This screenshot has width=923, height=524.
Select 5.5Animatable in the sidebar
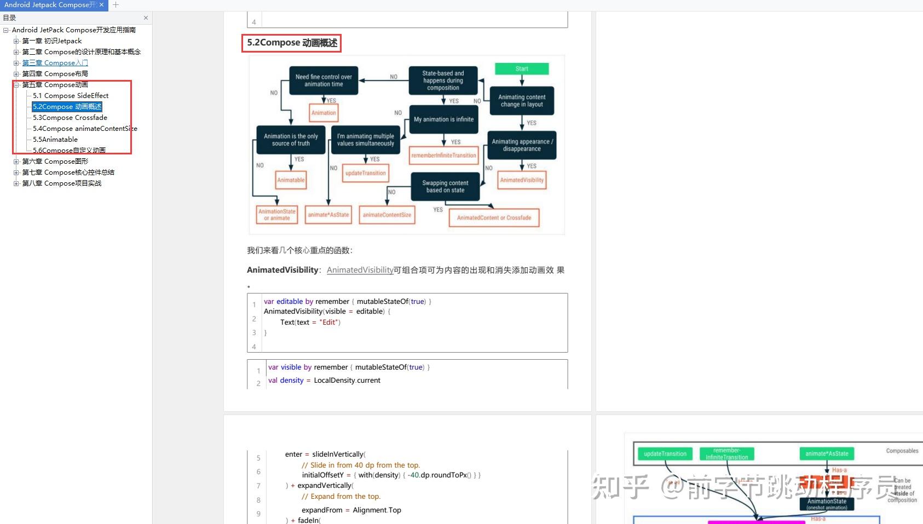click(55, 139)
